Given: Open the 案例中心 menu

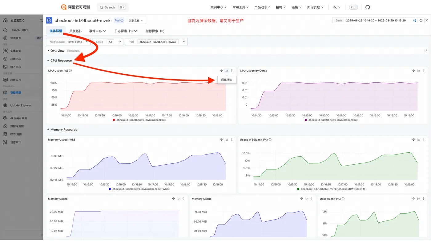Looking at the screenshot, I should [219, 7].
